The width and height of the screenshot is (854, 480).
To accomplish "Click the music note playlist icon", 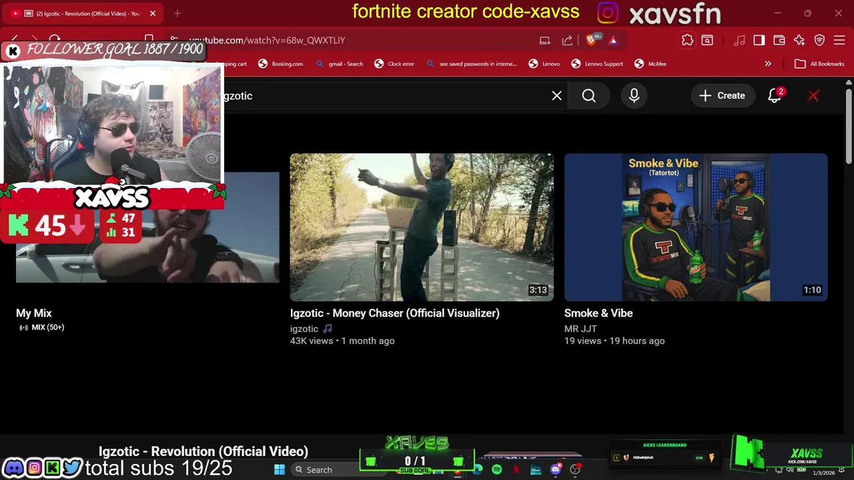I will [739, 40].
